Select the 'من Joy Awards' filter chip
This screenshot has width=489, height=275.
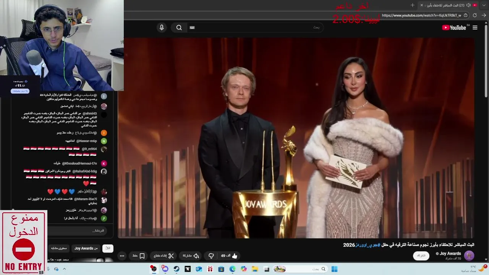[86, 248]
